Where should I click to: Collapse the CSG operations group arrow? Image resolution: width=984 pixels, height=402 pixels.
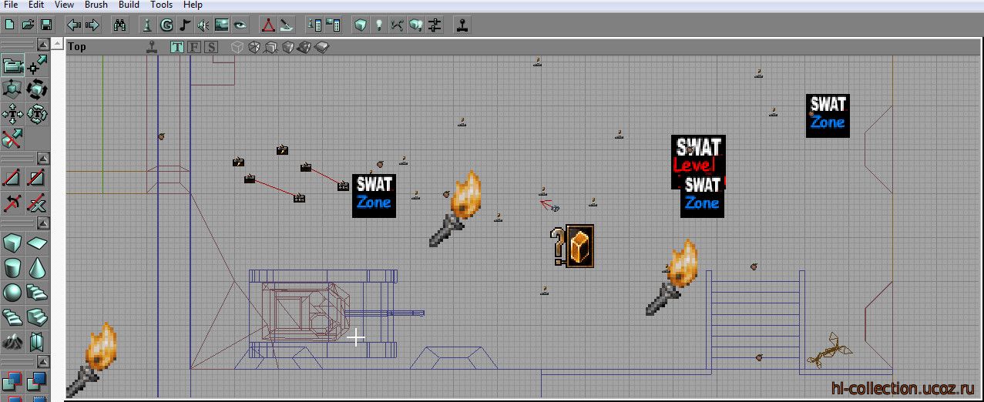[x=43, y=361]
